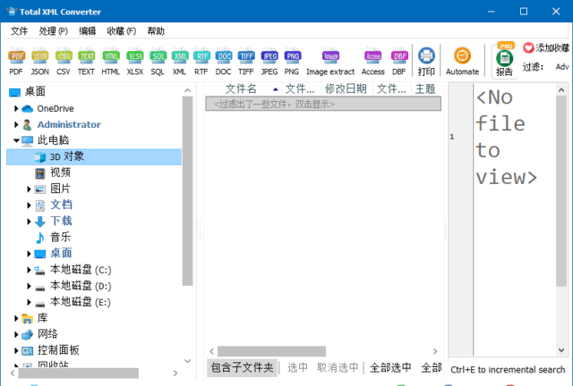Click the filtered files notice row
The height and width of the screenshot is (386, 573).
click(323, 104)
